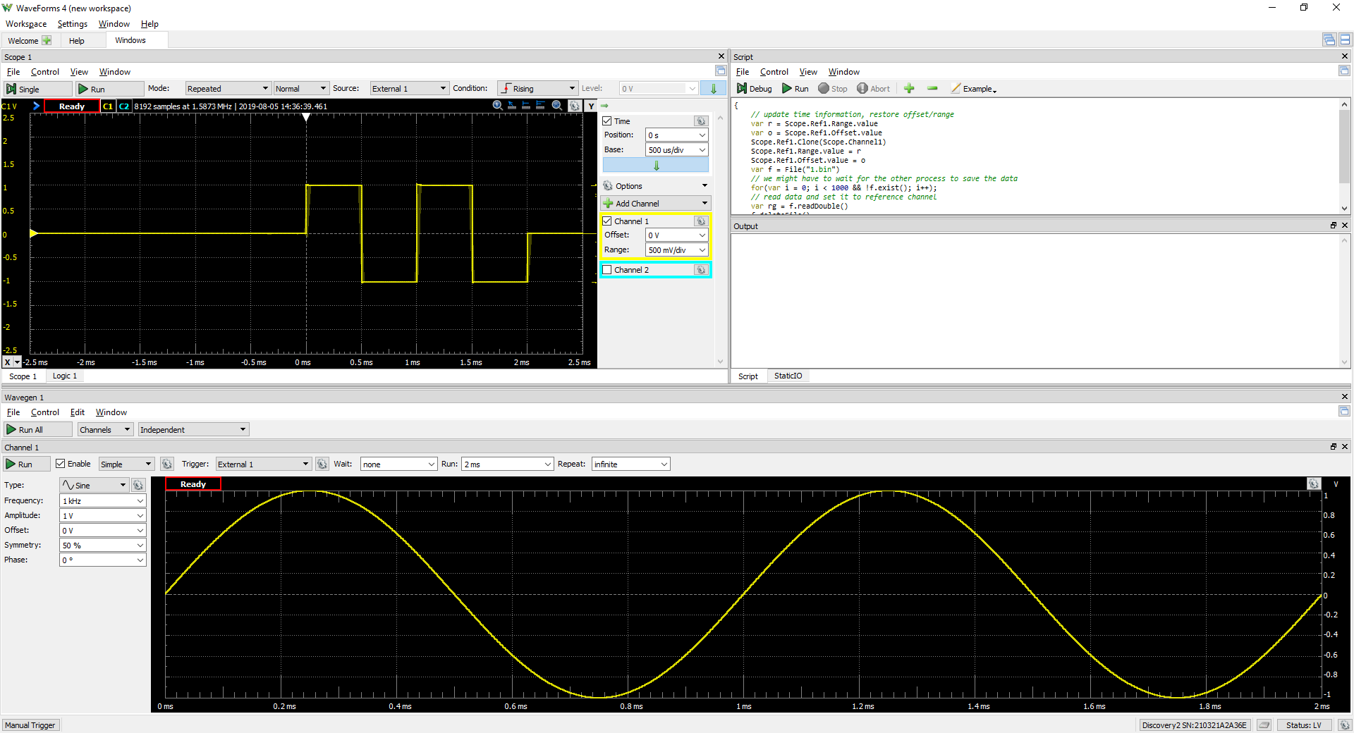Viewport: 1354px width, 733px height.
Task: Click green plus icon in Script toolbar
Action: 909,89
